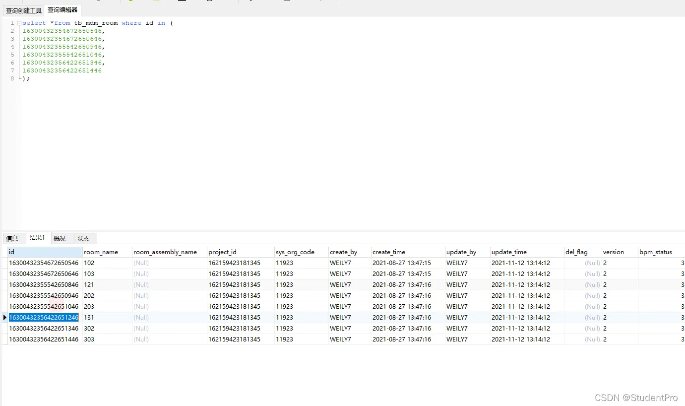Click the where keyword in the query
Image resolution: width=685 pixels, height=406 pixels.
pyautogui.click(x=131, y=23)
